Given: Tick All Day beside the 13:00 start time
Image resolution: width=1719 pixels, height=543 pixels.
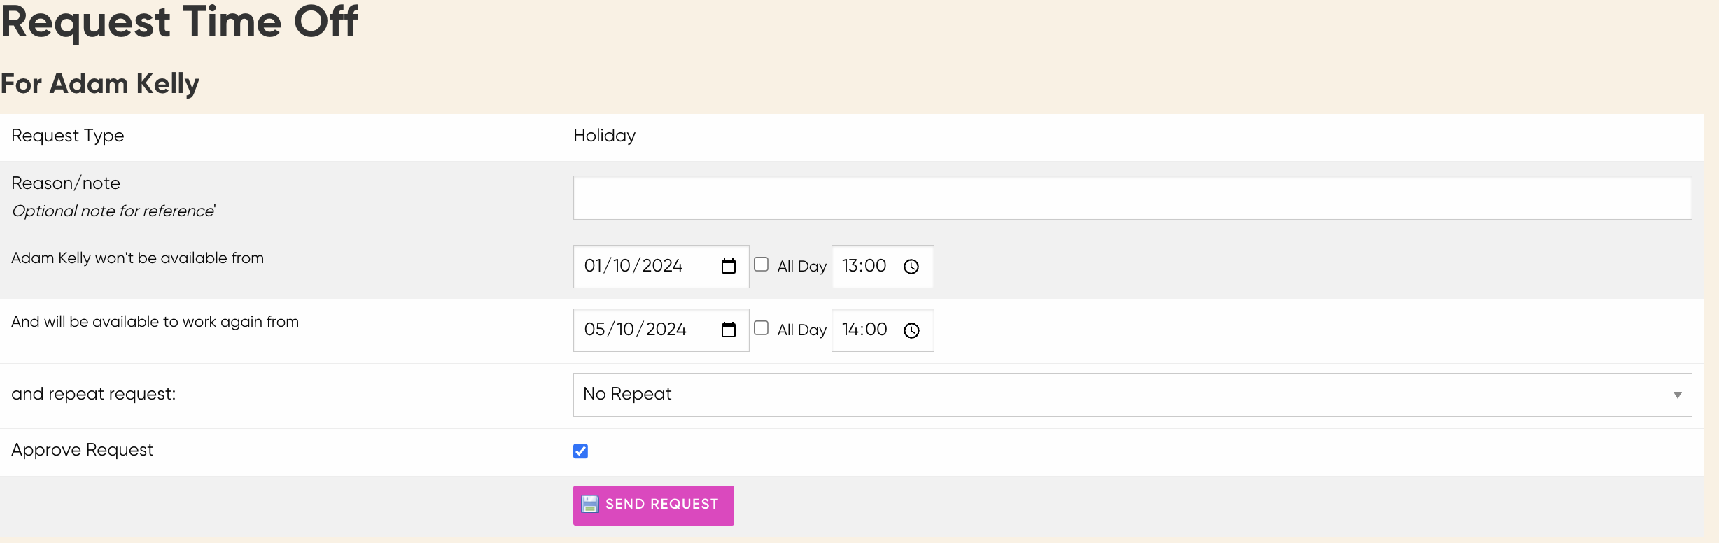Looking at the screenshot, I should click(762, 265).
